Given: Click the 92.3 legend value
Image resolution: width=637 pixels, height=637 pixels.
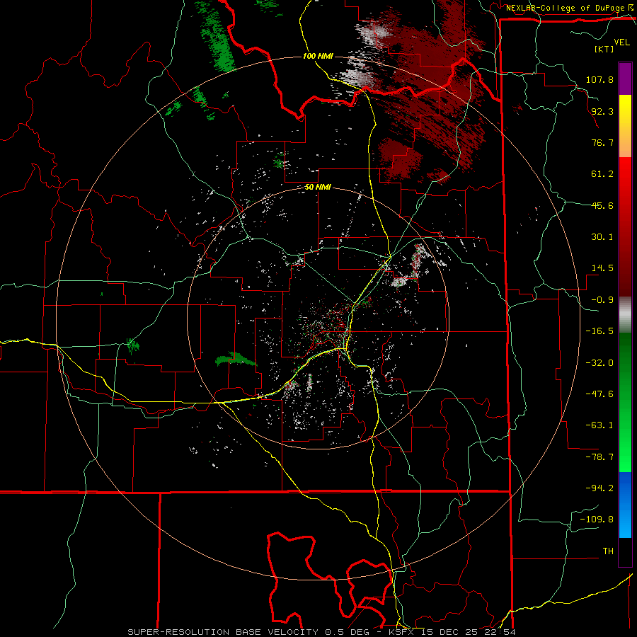Looking at the screenshot, I should (x=602, y=111).
